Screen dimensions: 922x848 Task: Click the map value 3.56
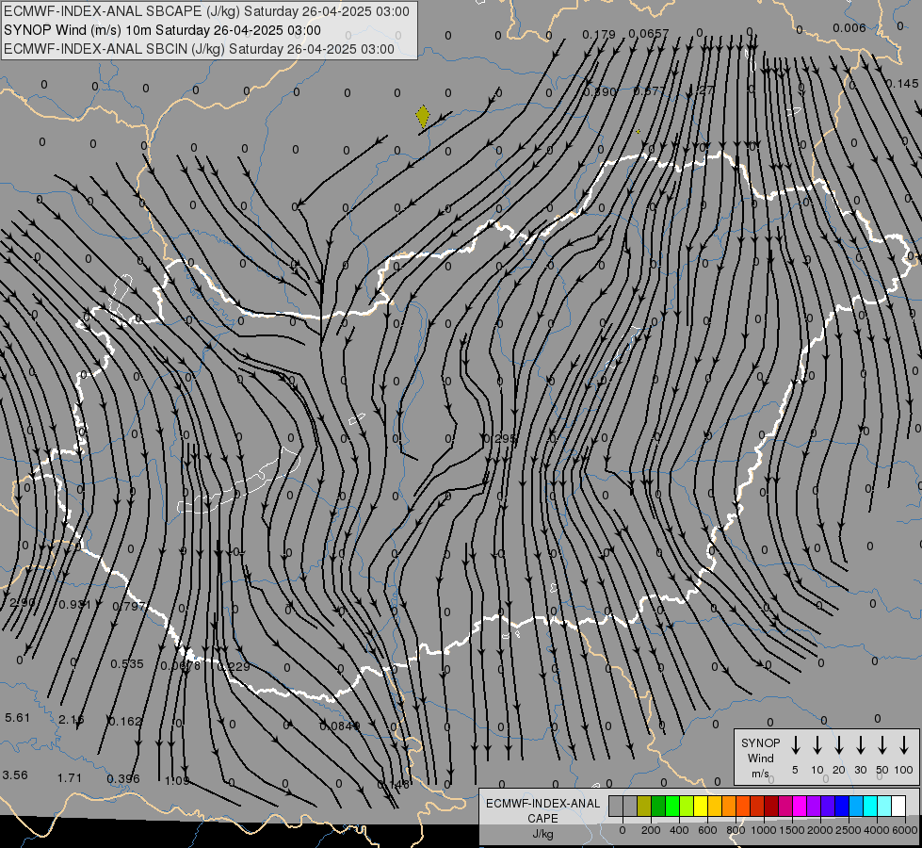[15, 775]
